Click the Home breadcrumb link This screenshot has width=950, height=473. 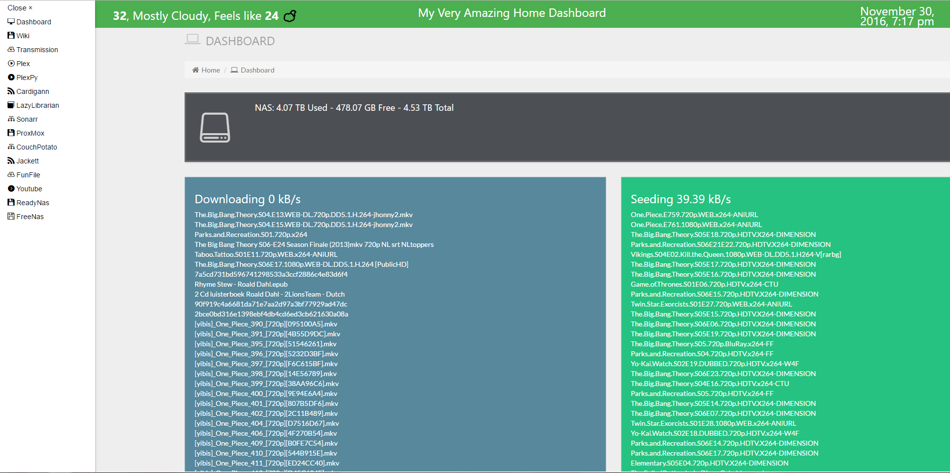[x=211, y=70]
